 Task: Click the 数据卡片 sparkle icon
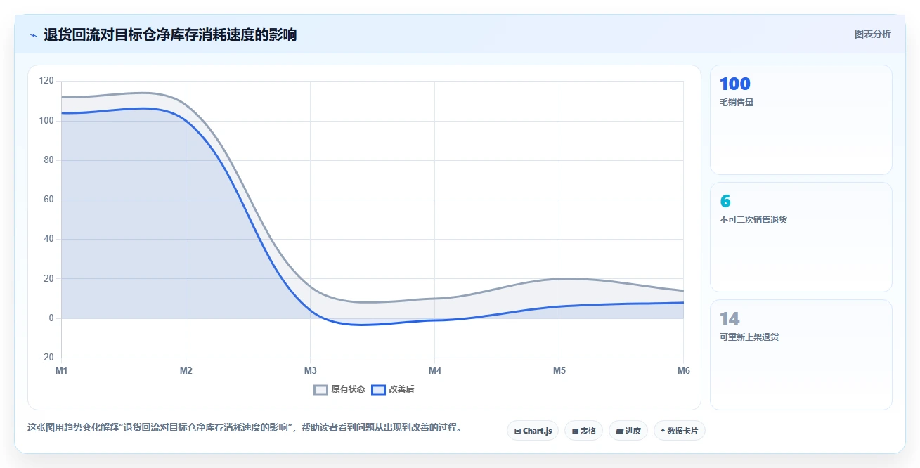point(663,431)
